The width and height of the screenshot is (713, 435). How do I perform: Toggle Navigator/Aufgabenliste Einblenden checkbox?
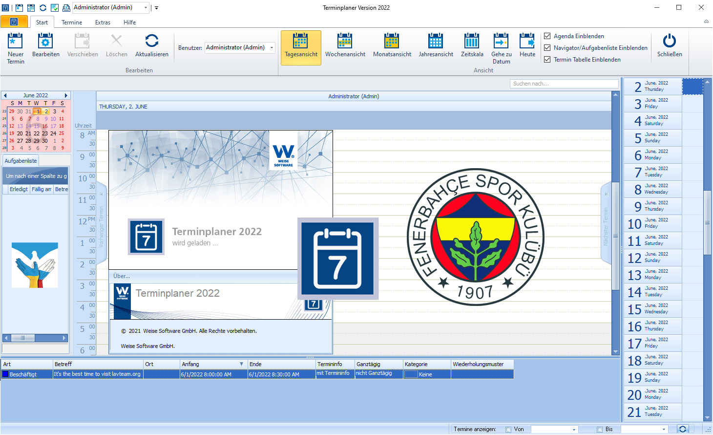[x=547, y=48]
